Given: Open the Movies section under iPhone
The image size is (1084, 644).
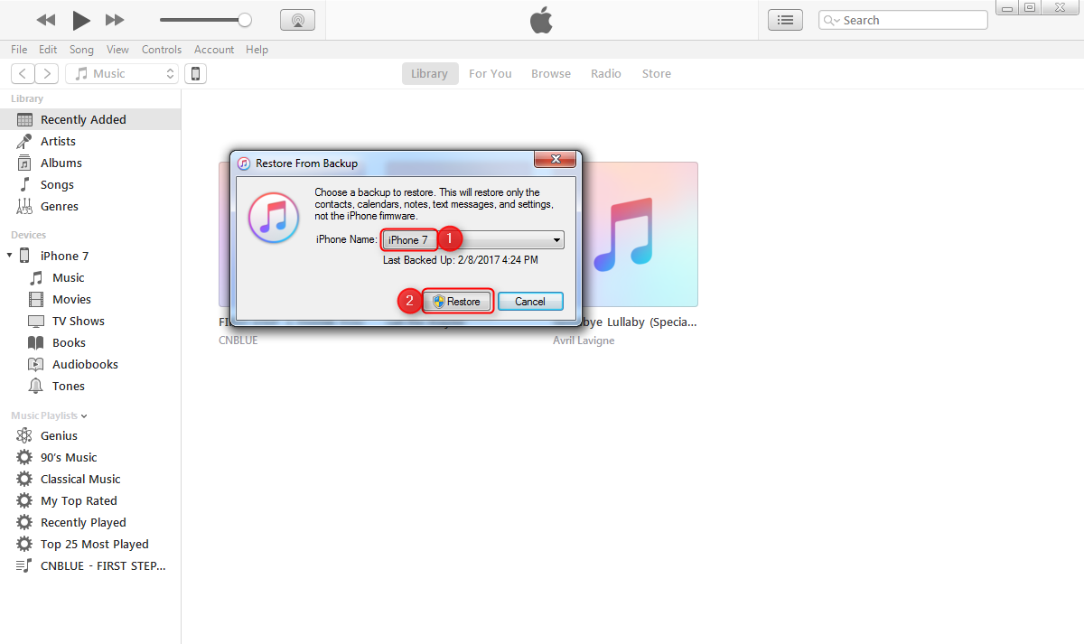Looking at the screenshot, I should [x=38, y=299].
